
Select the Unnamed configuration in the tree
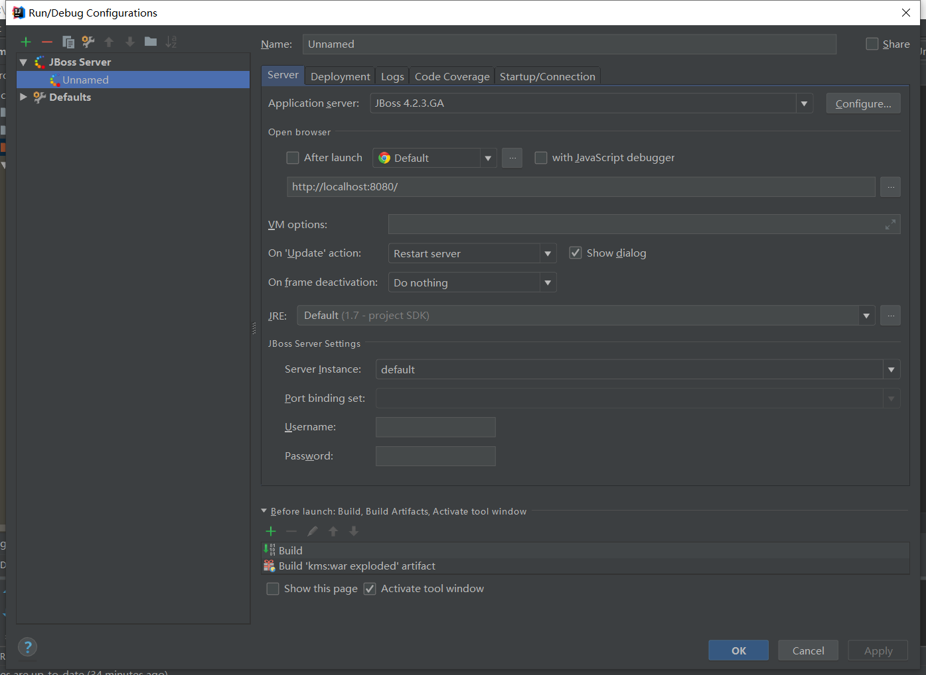point(133,80)
